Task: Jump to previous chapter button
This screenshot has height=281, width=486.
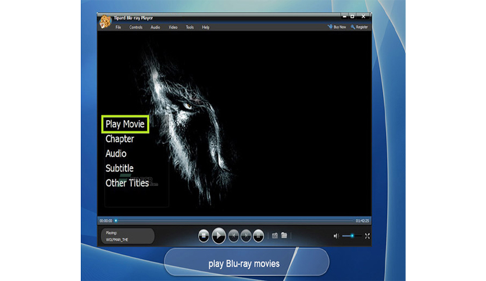Action: [x=234, y=236]
